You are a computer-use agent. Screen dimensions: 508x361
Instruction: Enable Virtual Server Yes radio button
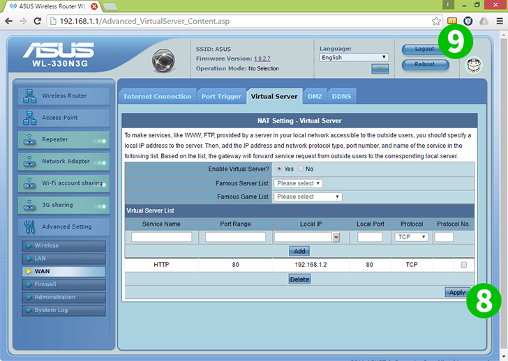coord(279,169)
